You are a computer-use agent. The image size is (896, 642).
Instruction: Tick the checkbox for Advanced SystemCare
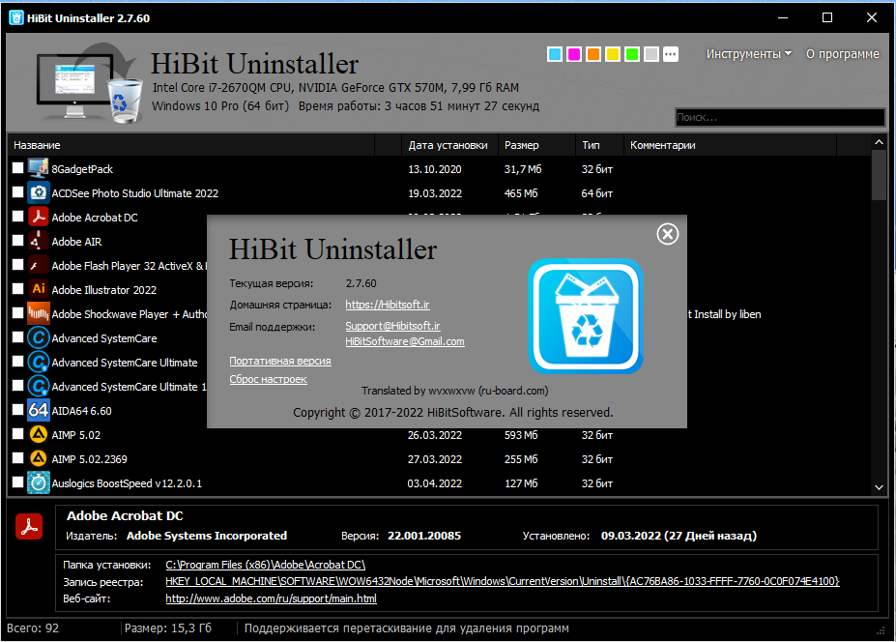click(17, 337)
